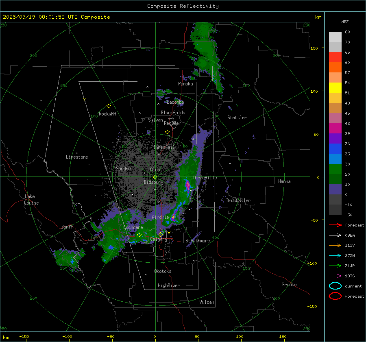Click the yellow diamond marker near RockyMH
366x342 pixels.
click(x=109, y=106)
